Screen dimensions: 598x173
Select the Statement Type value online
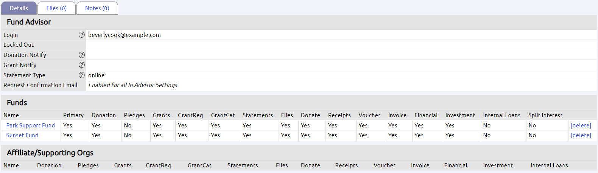tap(96, 75)
